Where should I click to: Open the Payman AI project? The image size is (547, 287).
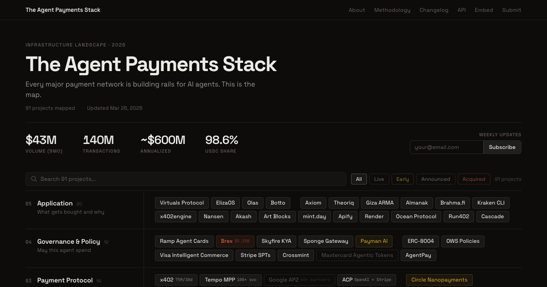click(374, 241)
